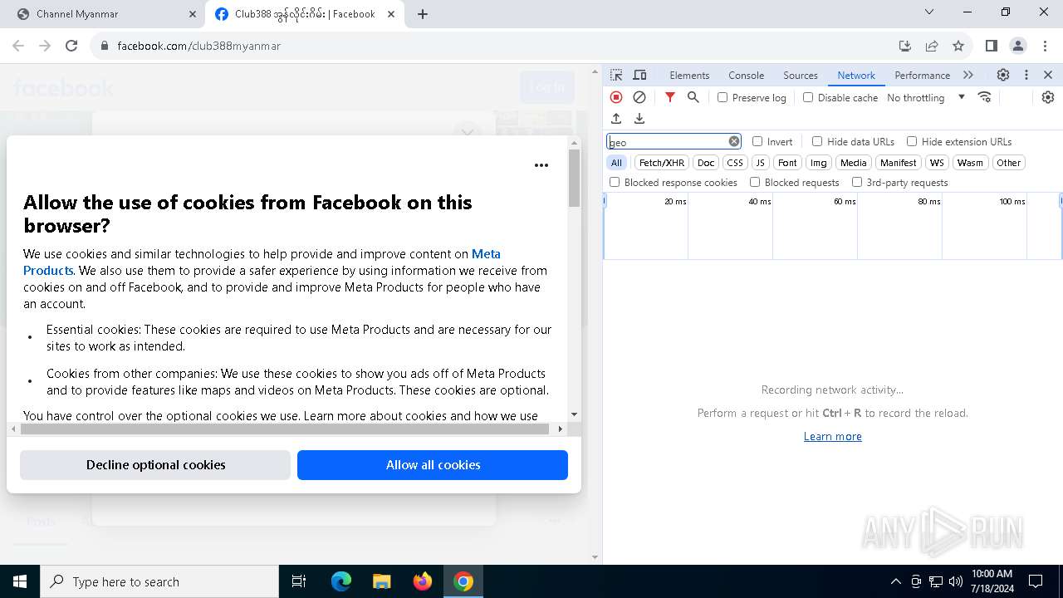Toggle the device toolbar icon

[639, 75]
